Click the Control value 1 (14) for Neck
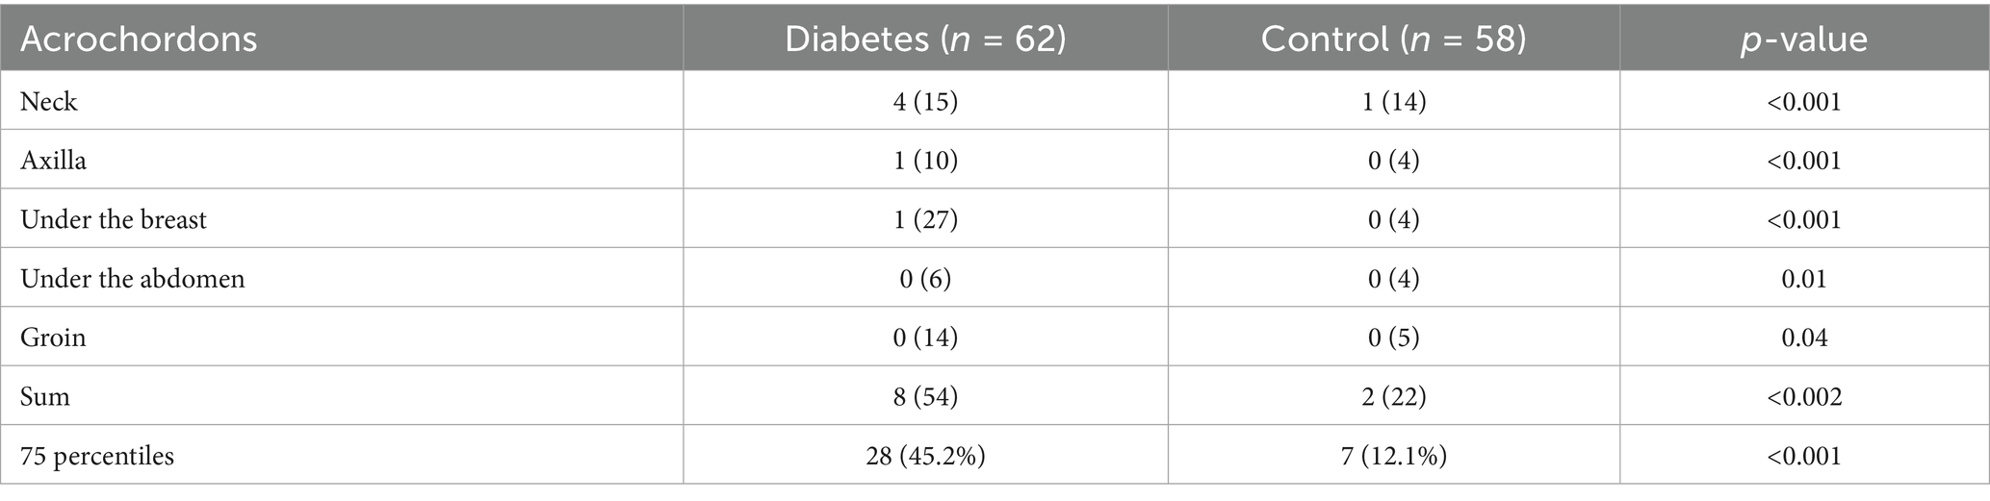 [x=1393, y=101]
